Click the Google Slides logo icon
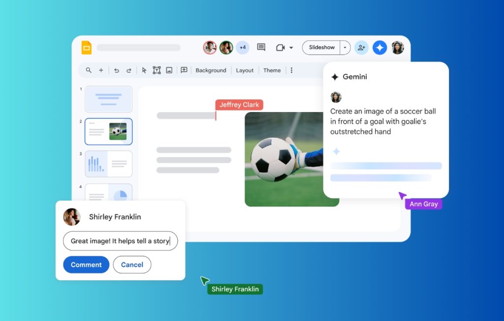504x321 pixels. tap(87, 48)
